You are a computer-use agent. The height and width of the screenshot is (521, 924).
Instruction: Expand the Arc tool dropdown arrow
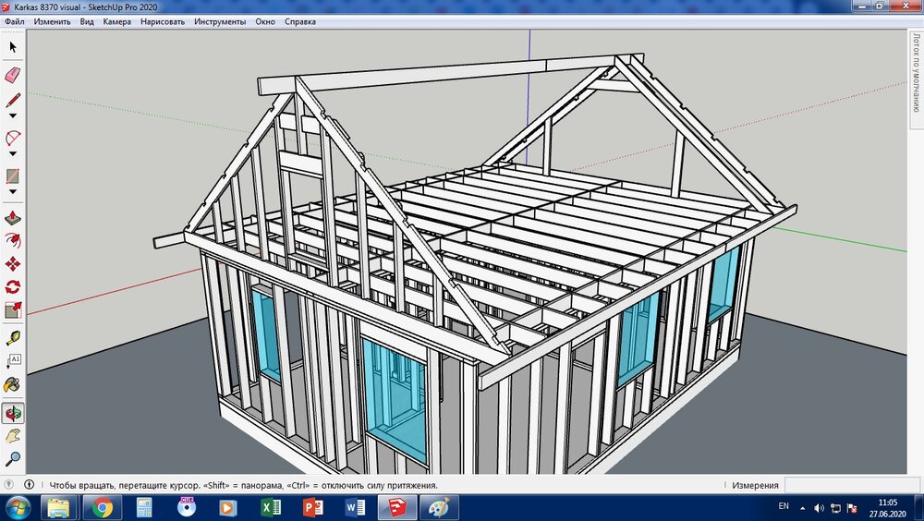[x=13, y=154]
